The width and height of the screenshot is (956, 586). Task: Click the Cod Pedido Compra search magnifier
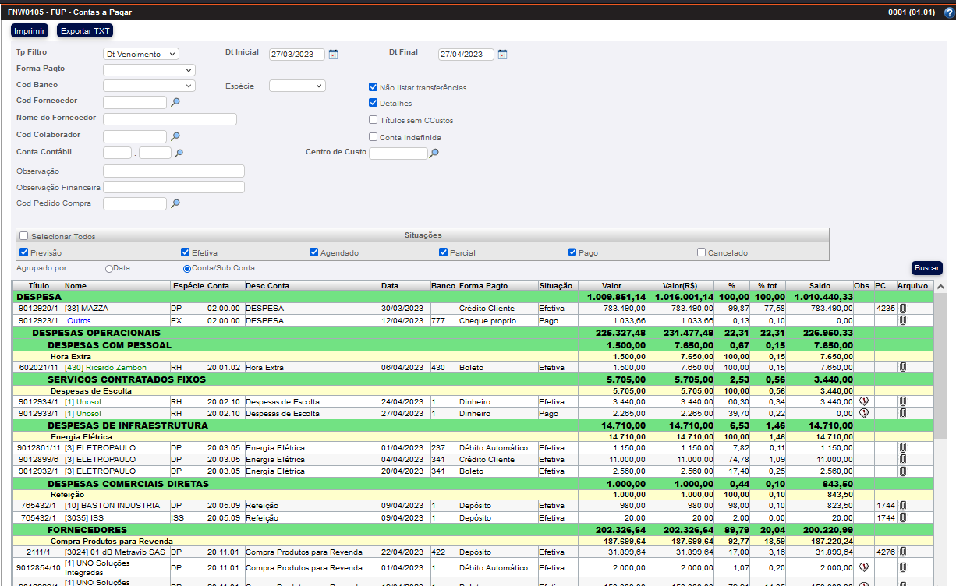point(175,203)
